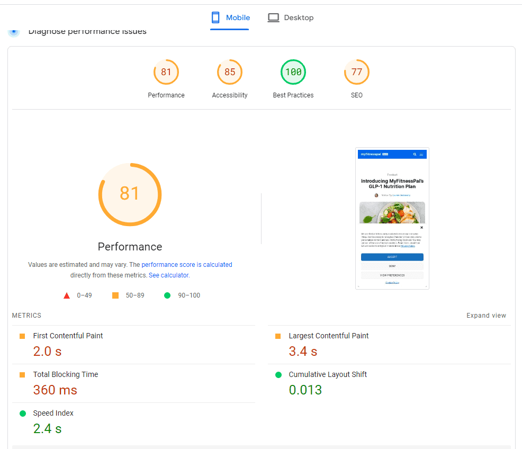Jump to SEO score gauge 77
Viewport: 522px width, 449px height.
357,73
